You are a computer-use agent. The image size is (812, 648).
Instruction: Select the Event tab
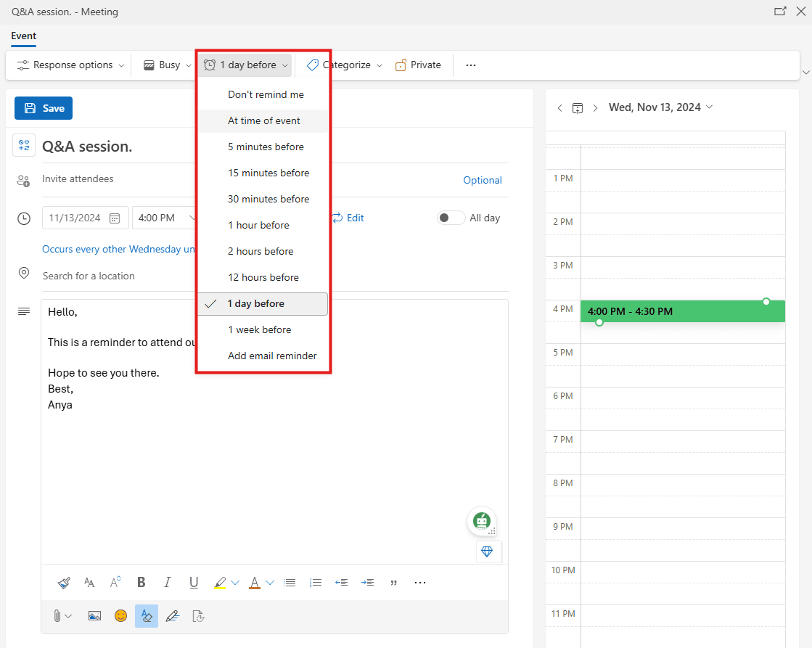tap(23, 36)
